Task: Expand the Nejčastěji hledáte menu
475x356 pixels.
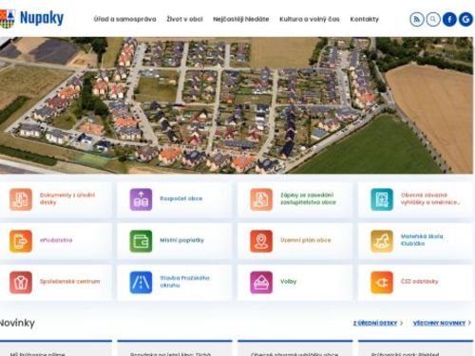Action: [x=240, y=19]
